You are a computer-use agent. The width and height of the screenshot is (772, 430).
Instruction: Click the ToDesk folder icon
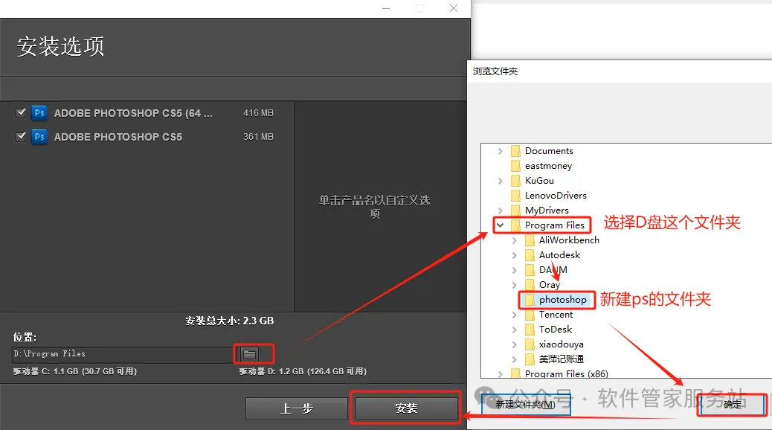click(530, 329)
